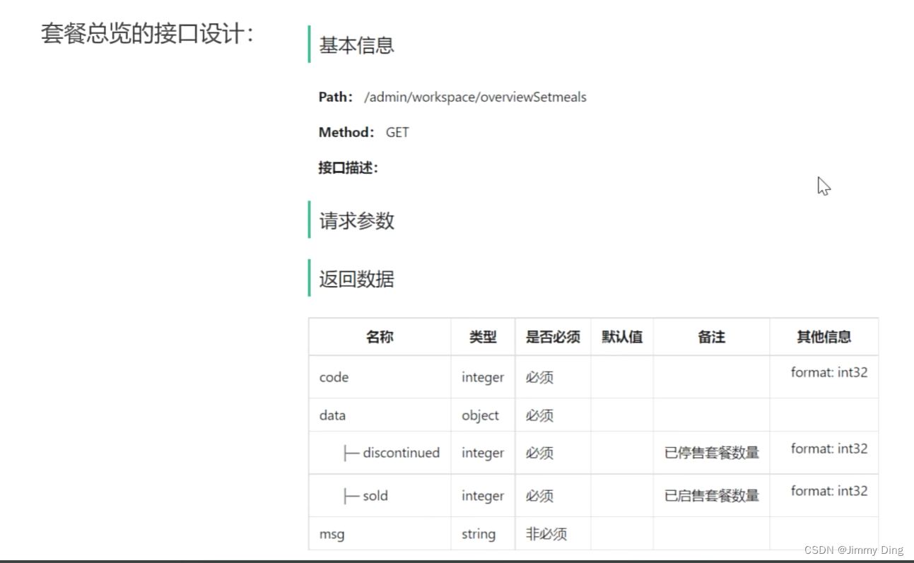Click the 接口描述 label

pyautogui.click(x=348, y=167)
